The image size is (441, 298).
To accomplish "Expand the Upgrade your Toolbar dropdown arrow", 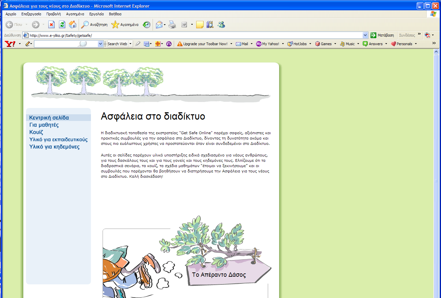I will [x=231, y=44].
